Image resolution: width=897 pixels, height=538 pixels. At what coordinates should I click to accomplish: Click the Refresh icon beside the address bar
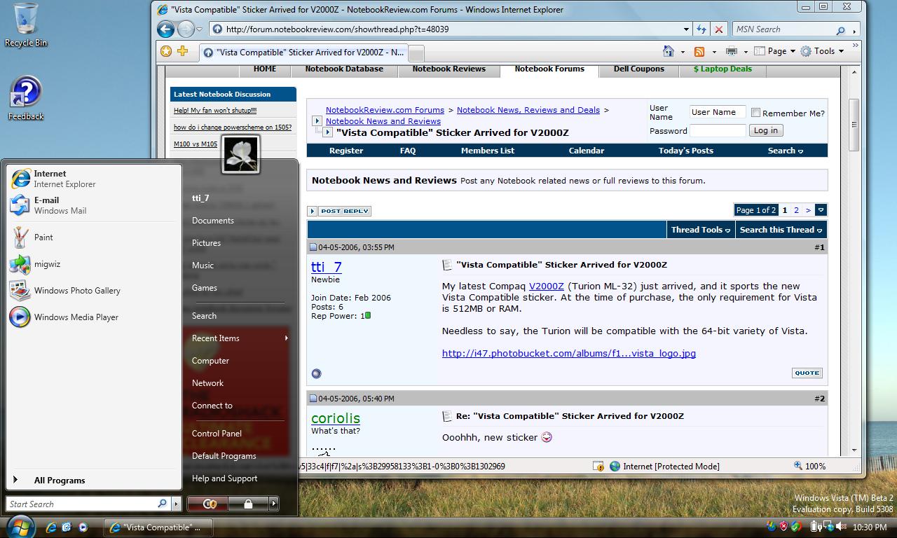(701, 29)
